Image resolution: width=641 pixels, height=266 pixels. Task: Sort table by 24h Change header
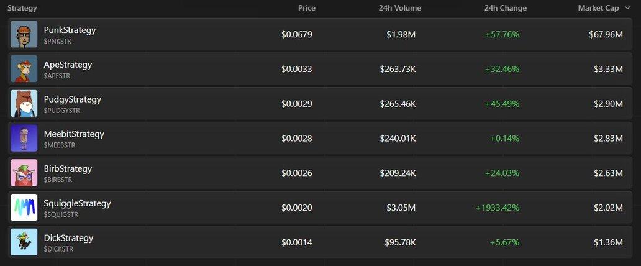[505, 8]
